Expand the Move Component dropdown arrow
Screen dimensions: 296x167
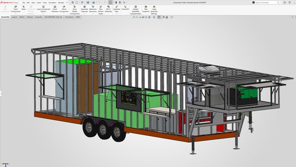[x=64, y=14]
